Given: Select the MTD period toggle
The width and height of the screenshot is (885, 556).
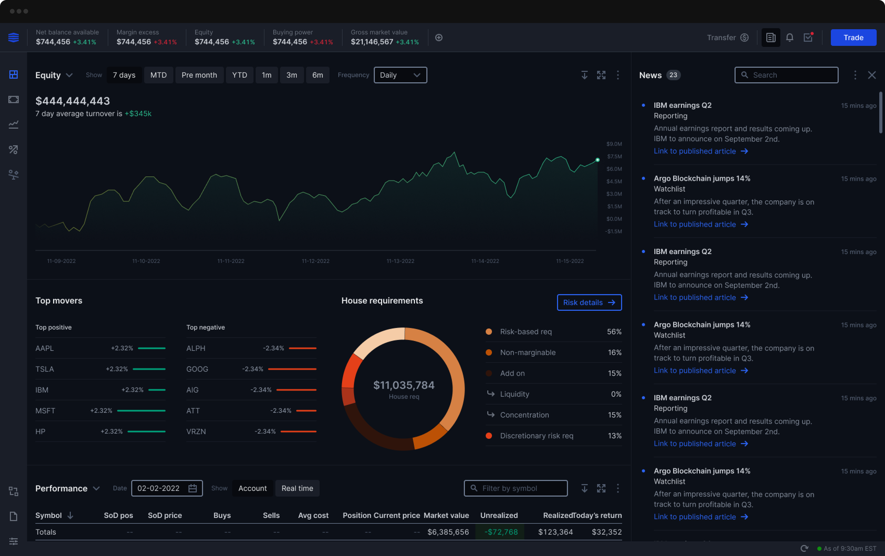Looking at the screenshot, I should [x=158, y=75].
